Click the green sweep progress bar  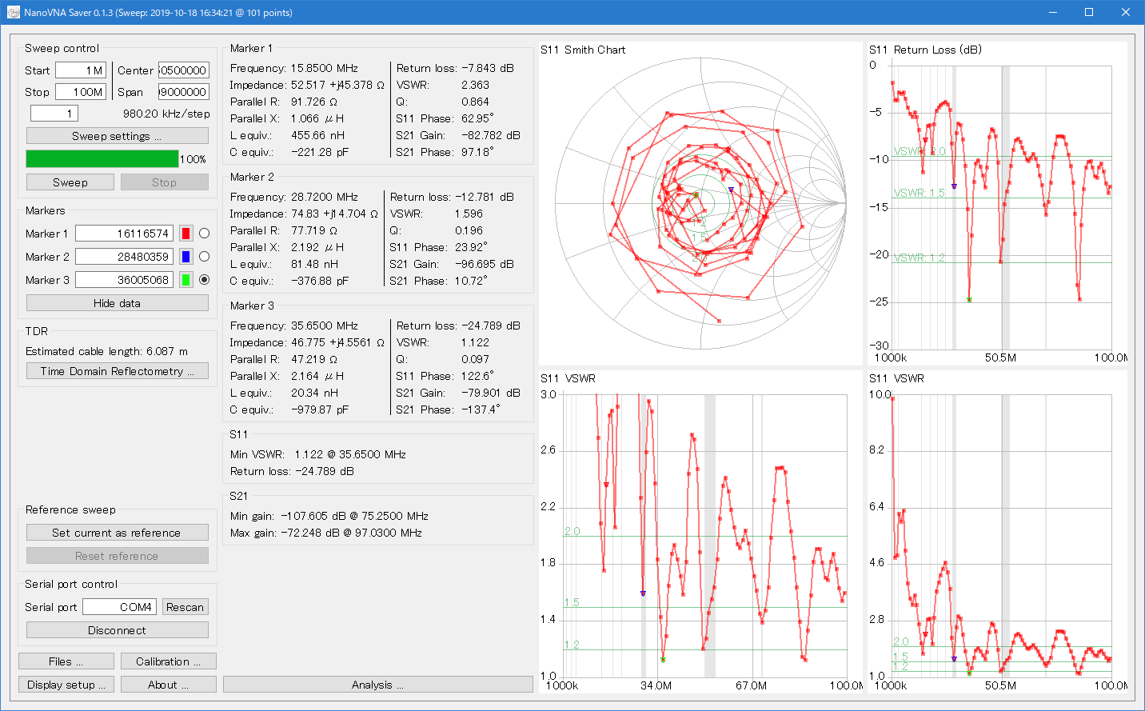[102, 159]
